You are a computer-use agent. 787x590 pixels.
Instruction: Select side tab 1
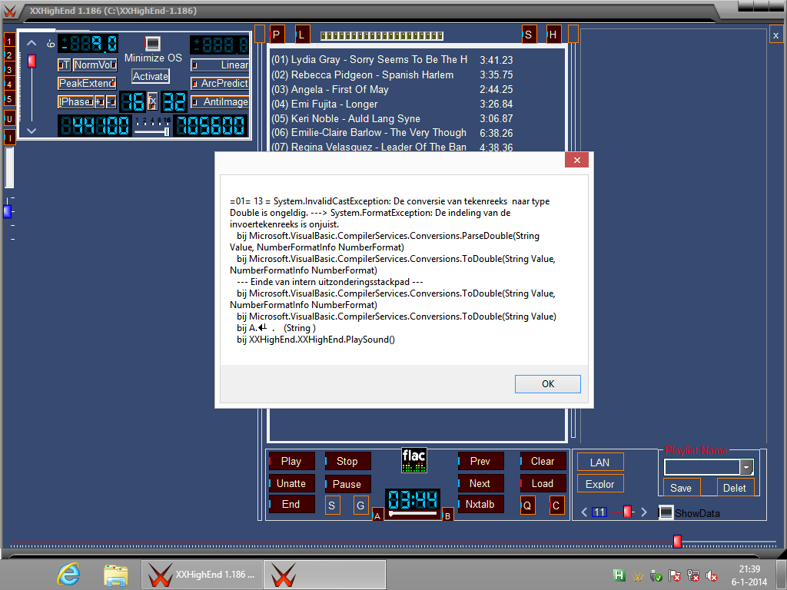pos(9,41)
